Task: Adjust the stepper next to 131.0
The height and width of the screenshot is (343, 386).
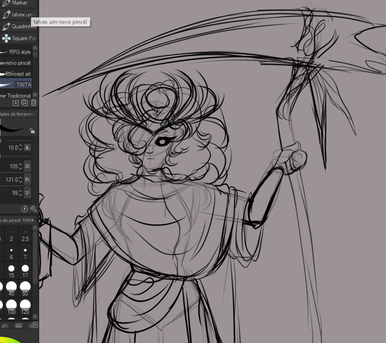Action: pos(20,179)
